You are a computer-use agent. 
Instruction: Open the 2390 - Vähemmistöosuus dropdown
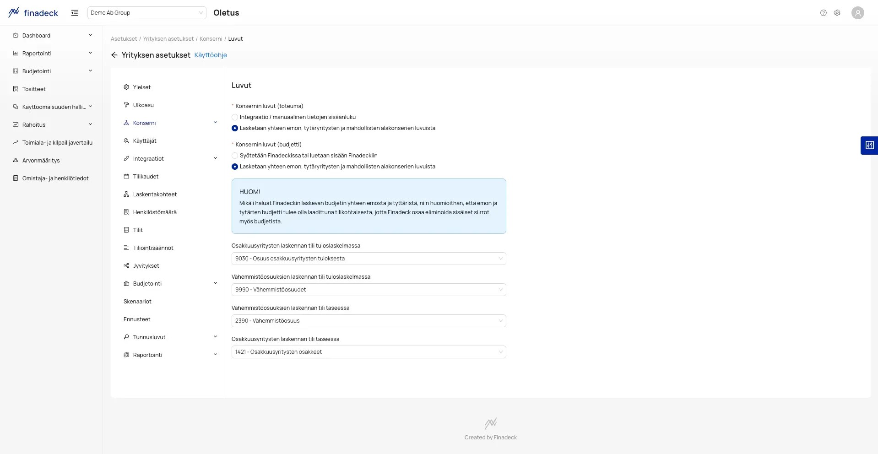(x=369, y=321)
